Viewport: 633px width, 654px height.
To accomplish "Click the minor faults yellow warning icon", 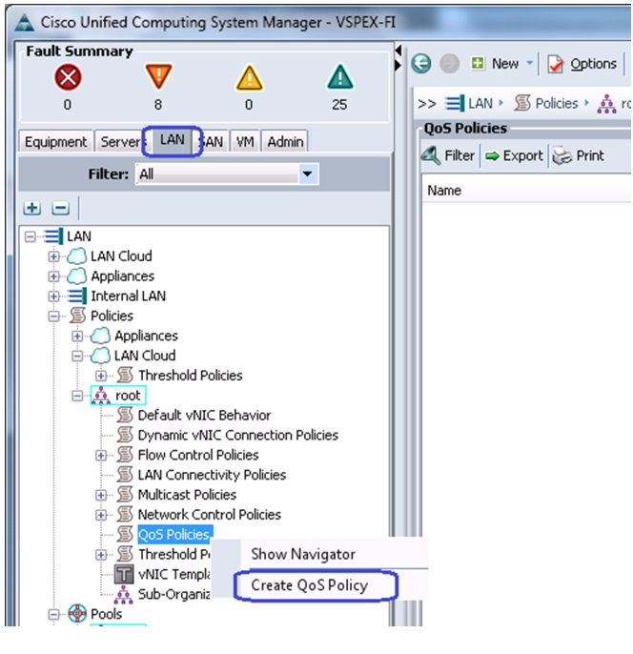I will (x=249, y=77).
